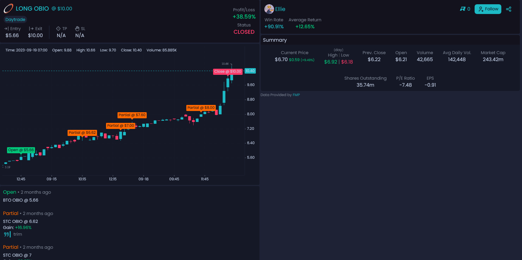The width and height of the screenshot is (522, 260).
Task: Click the Partial @ $8.00 chart marker
Action: pos(201,108)
